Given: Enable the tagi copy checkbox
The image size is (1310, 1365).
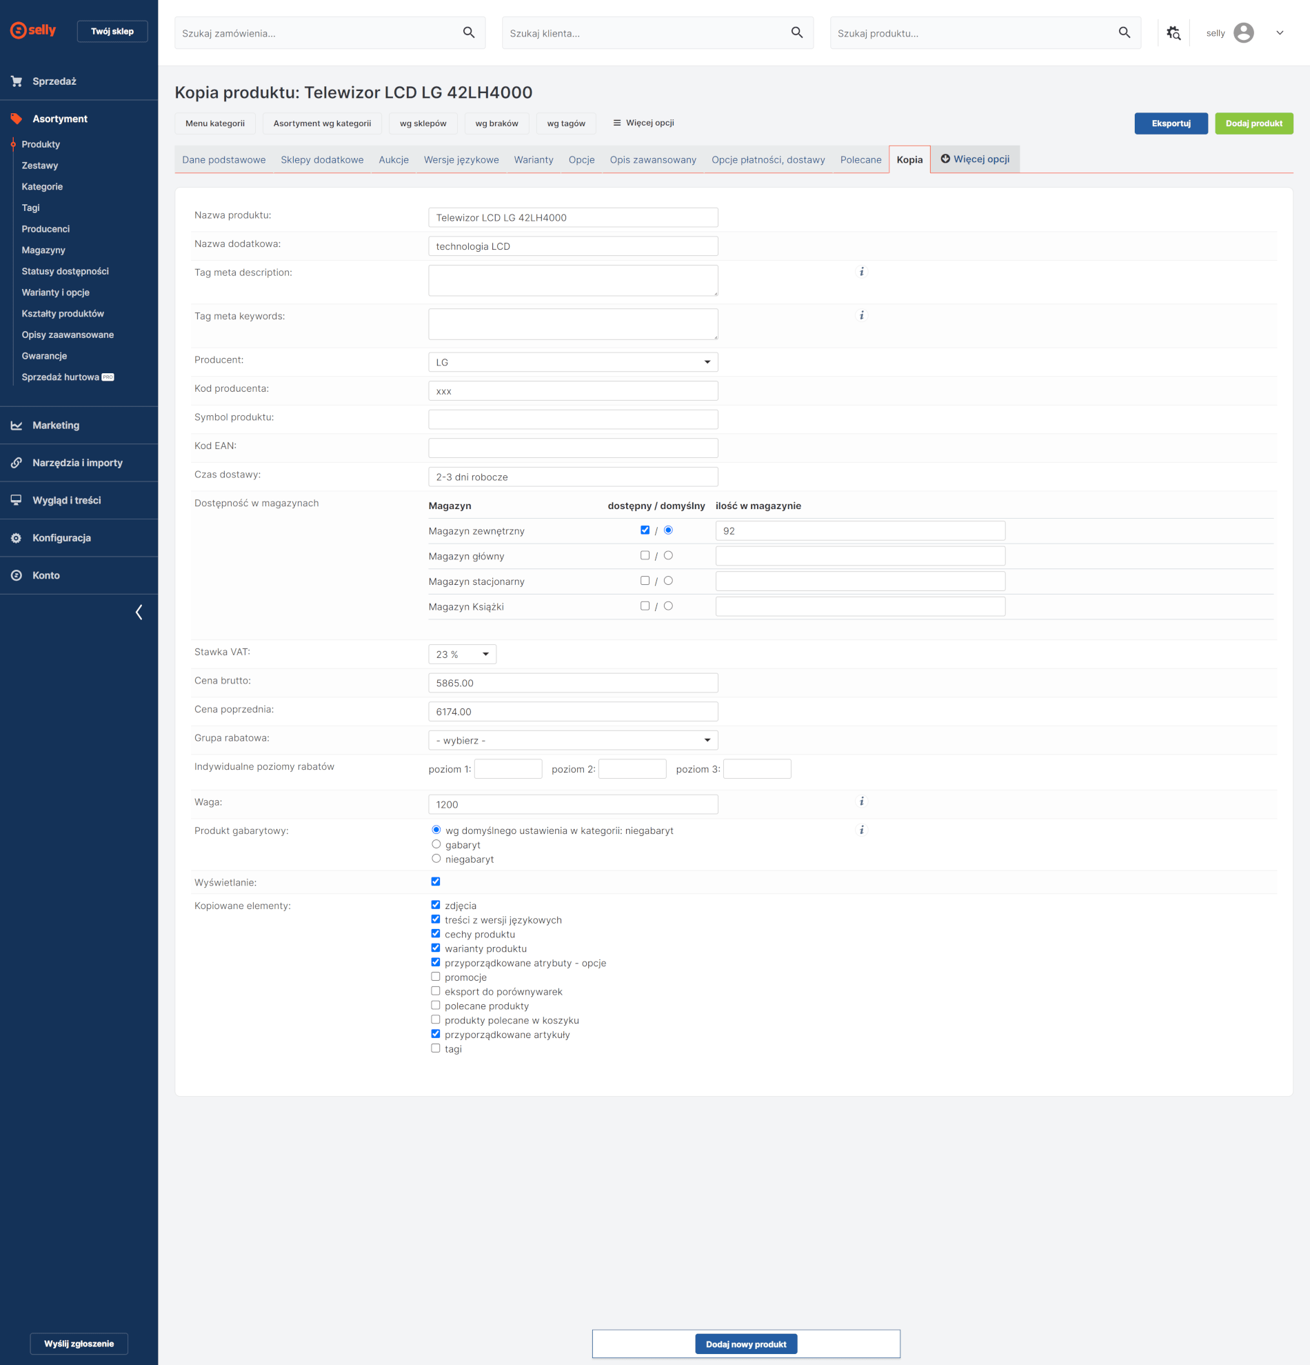Looking at the screenshot, I should (x=436, y=1048).
